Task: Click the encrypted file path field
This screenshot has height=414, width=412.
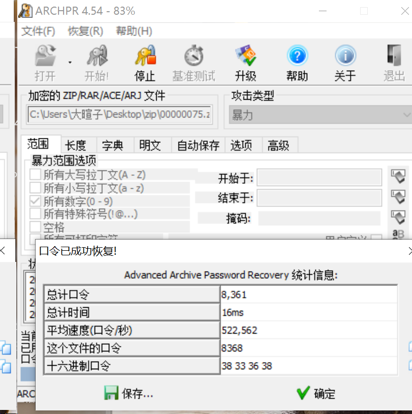Action: pos(120,114)
